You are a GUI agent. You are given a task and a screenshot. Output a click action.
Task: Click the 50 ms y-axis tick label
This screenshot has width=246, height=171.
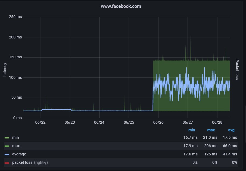16,97
